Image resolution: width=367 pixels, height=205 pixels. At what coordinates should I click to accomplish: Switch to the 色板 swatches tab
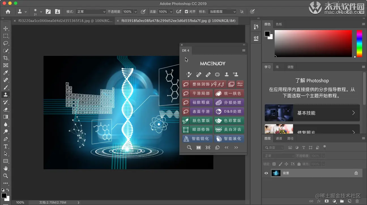[x=279, y=24]
